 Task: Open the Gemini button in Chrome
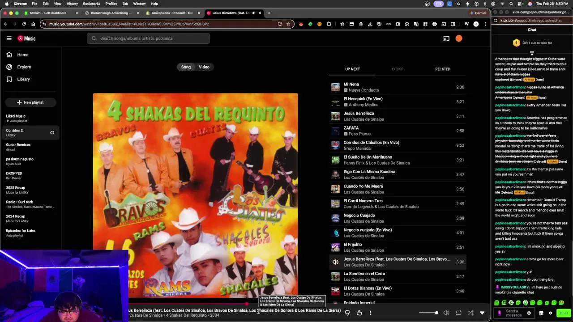[478, 13]
